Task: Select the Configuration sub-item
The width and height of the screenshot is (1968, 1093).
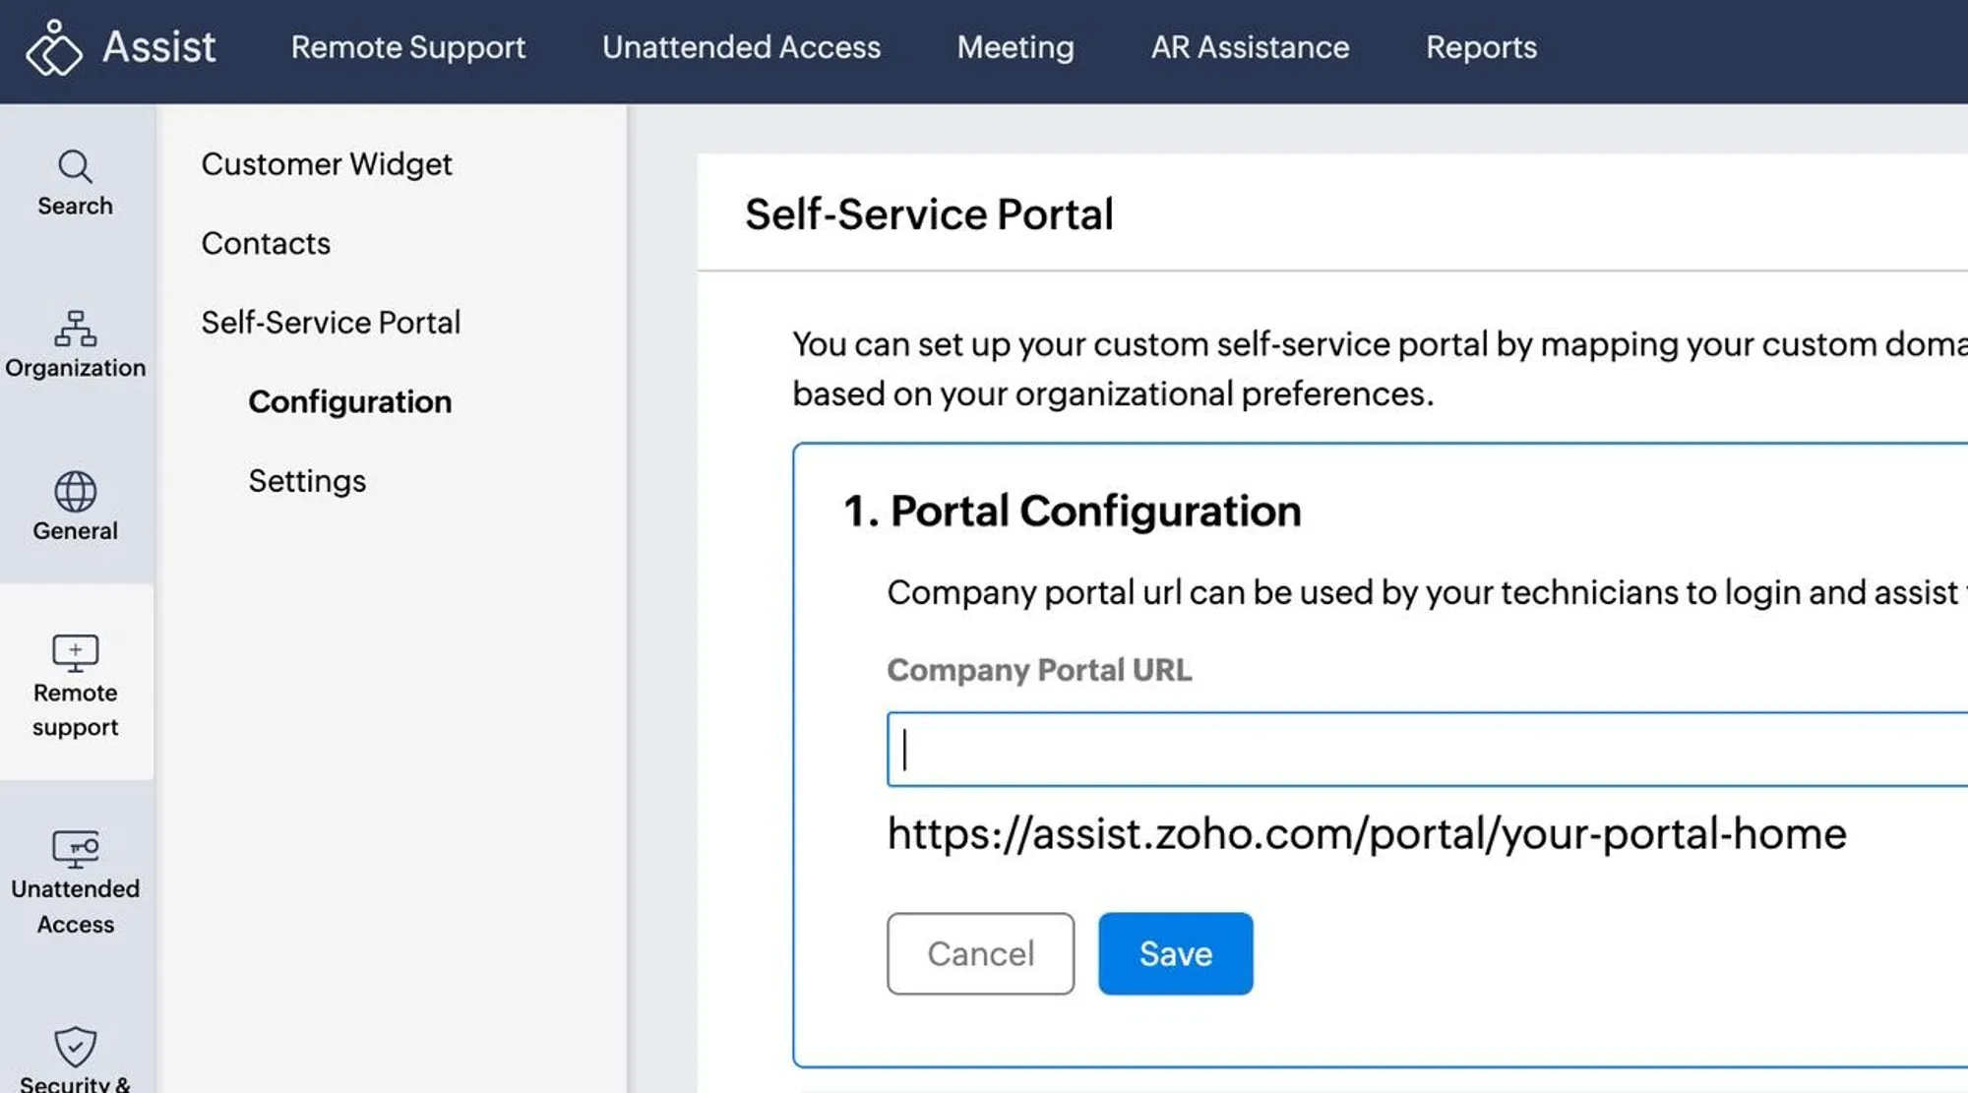Action: pos(349,401)
